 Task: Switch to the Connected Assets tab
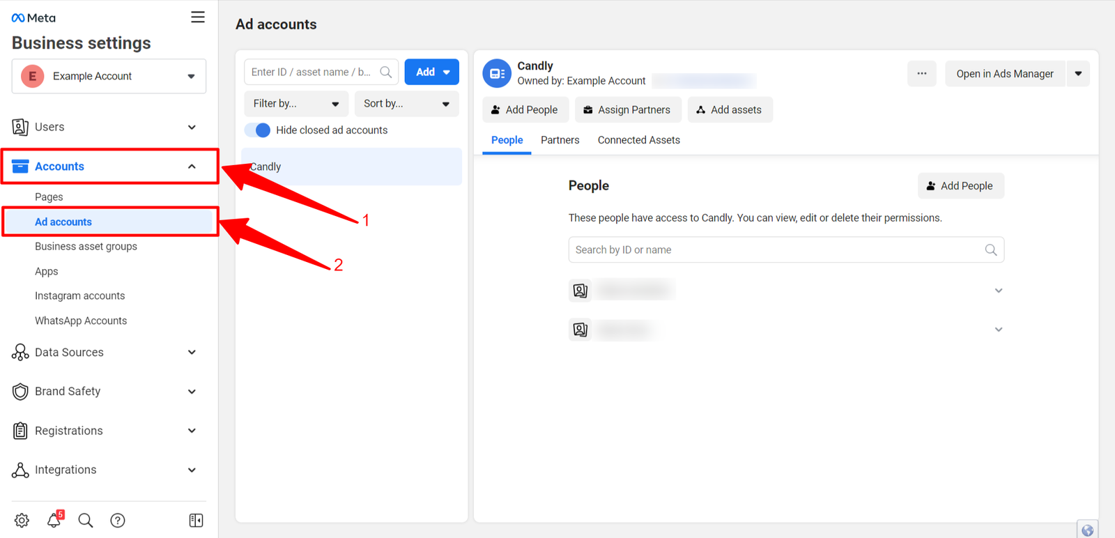[x=639, y=140]
